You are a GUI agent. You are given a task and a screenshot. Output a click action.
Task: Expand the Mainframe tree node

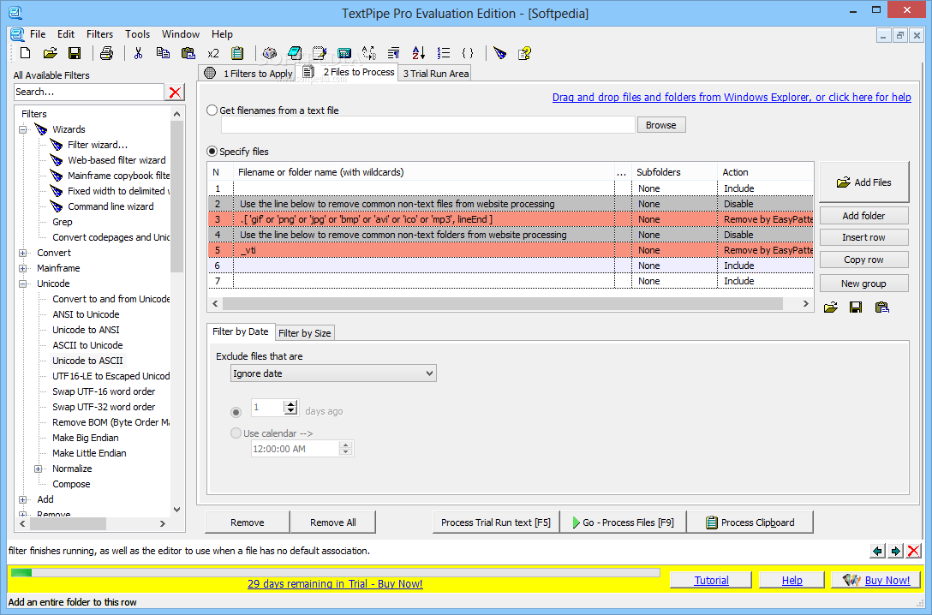click(22, 268)
